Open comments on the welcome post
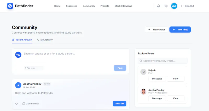The height and width of the screenshot is (111, 209). (x=31, y=103)
